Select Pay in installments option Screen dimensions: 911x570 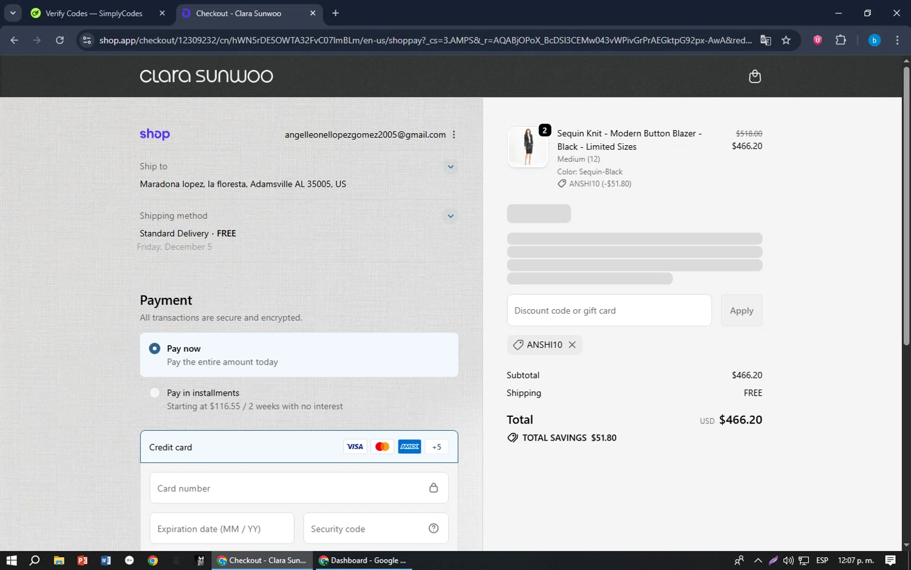point(155,393)
